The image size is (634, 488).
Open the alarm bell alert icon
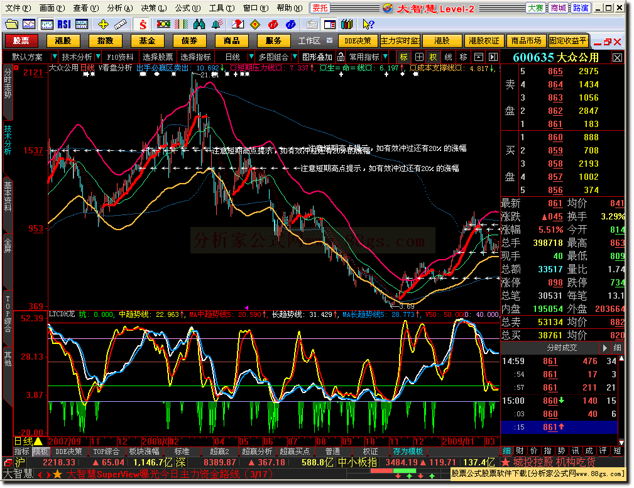[x=217, y=25]
